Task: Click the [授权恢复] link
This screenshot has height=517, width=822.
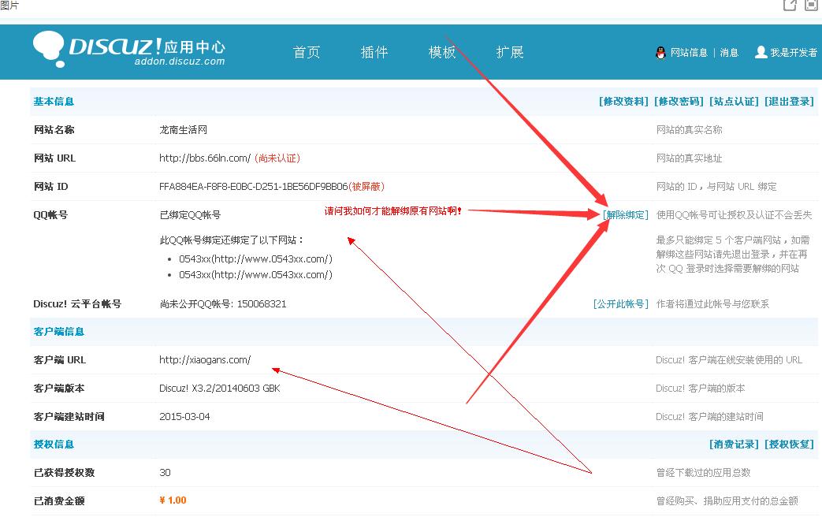Action: [789, 444]
